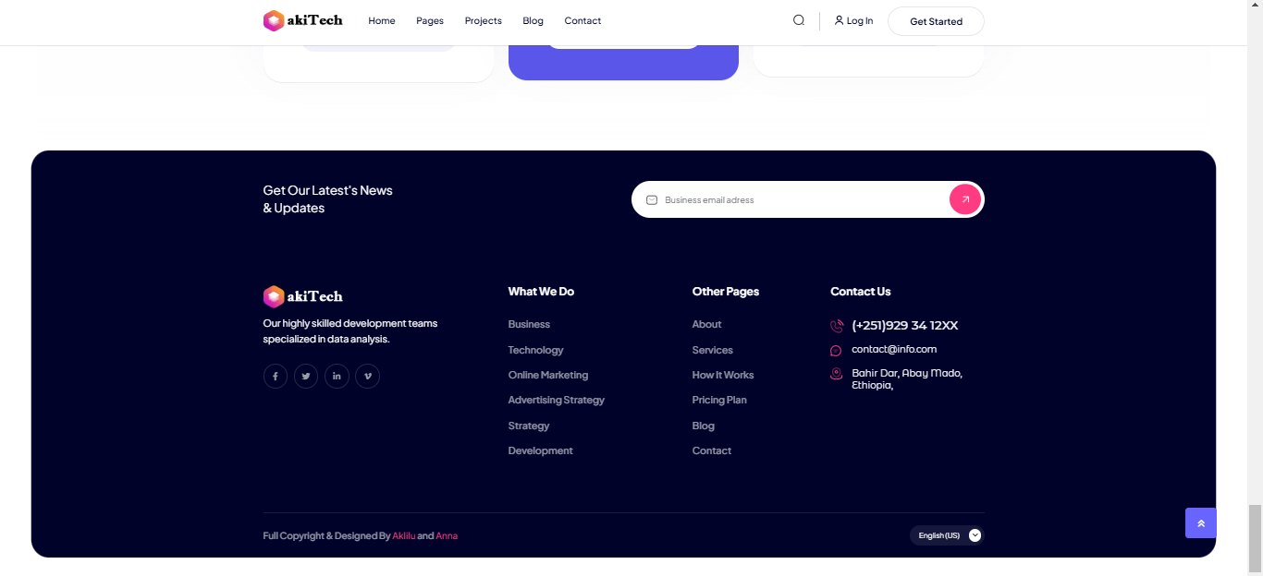Click the phone icon under Contact Us

click(x=837, y=326)
